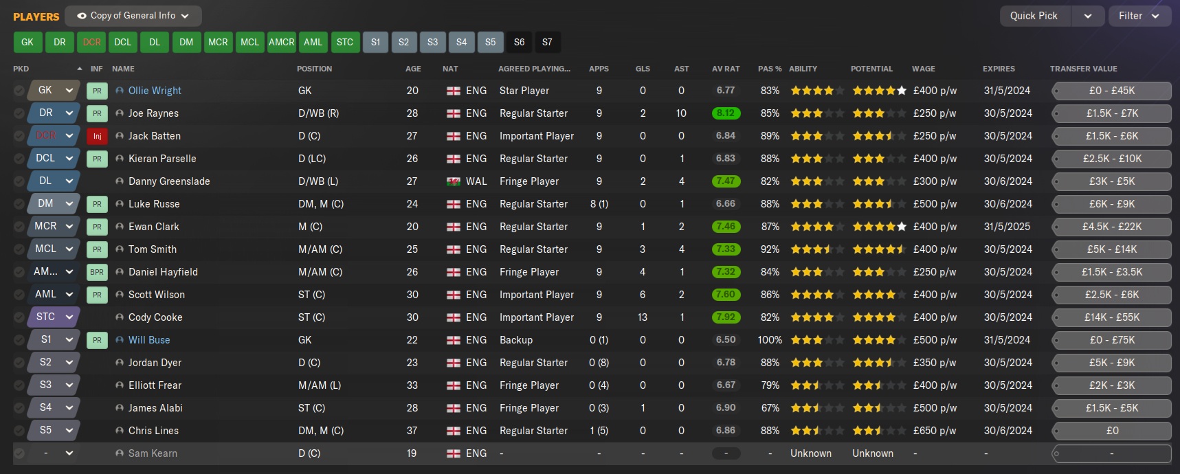The image size is (1180, 474).
Task: Click PR status icon for Joe Raynes
Action: 97,113
